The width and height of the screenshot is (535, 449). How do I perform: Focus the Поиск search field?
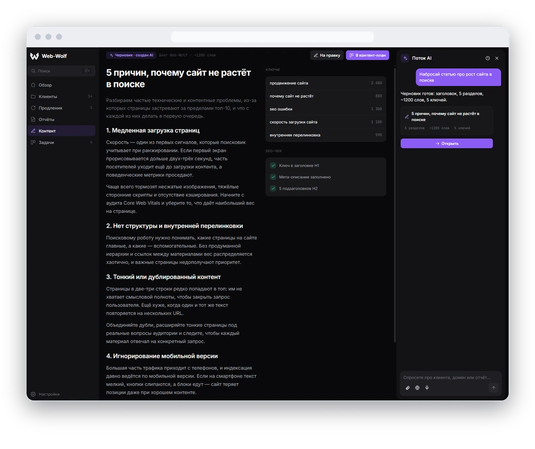coord(61,71)
